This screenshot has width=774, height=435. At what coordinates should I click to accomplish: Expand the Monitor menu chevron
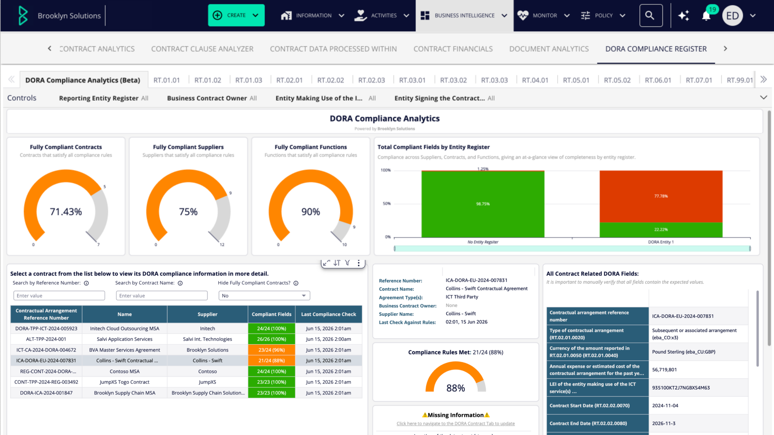[x=567, y=15]
